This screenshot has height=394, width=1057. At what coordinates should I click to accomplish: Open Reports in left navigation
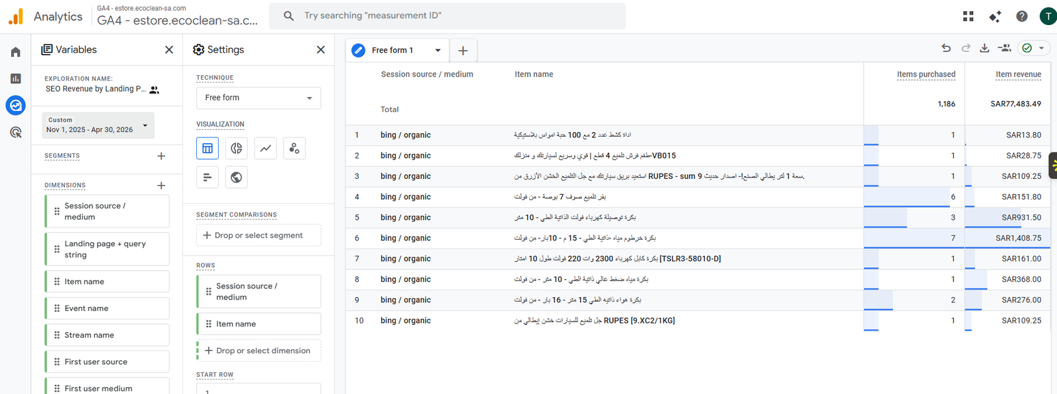16,79
